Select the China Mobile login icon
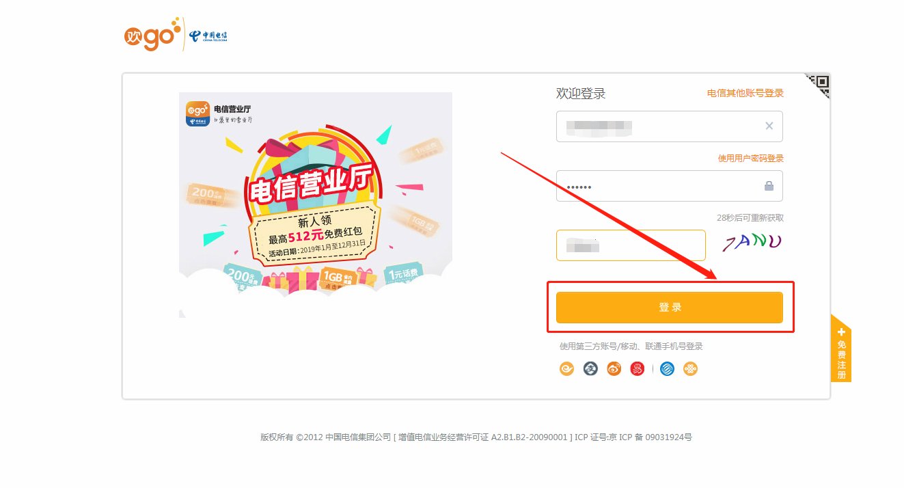 point(667,368)
